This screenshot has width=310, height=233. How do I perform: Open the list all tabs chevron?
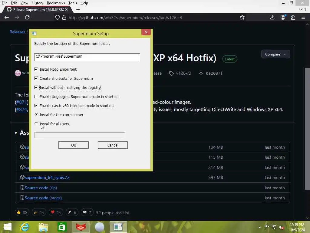point(301,9)
